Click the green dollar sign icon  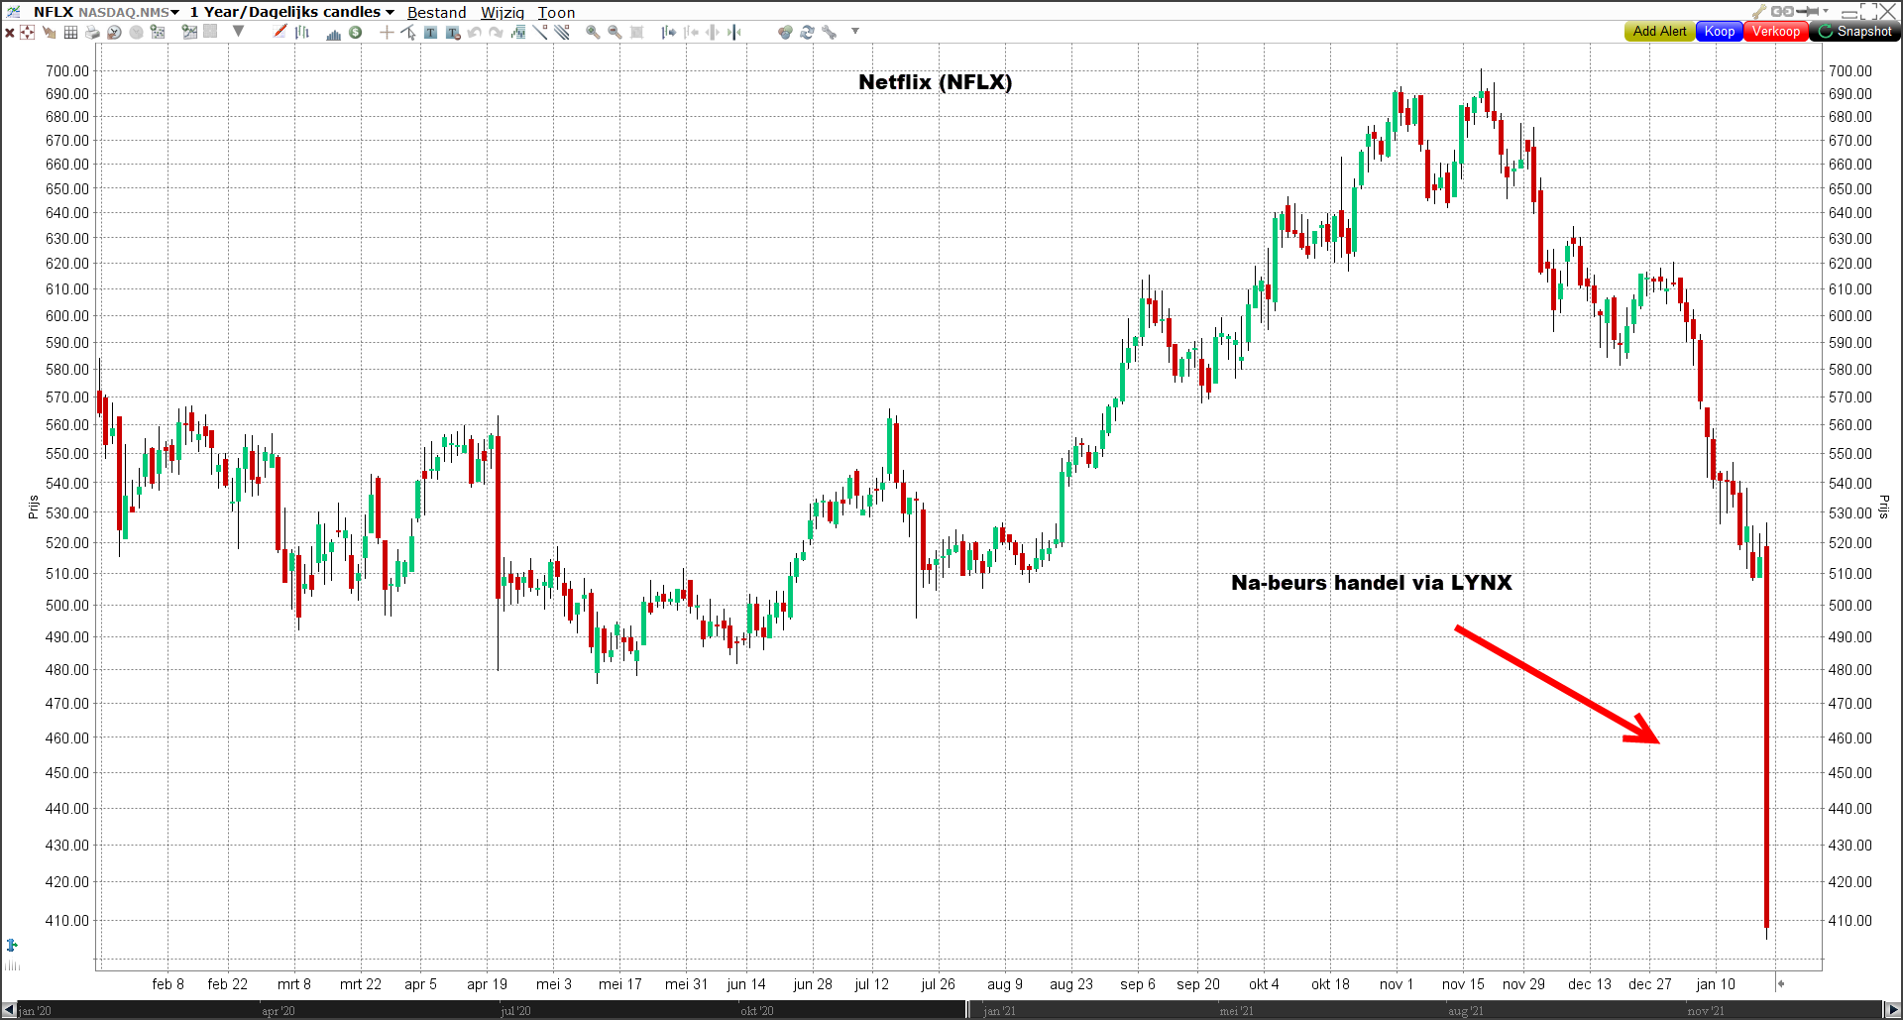(x=355, y=32)
